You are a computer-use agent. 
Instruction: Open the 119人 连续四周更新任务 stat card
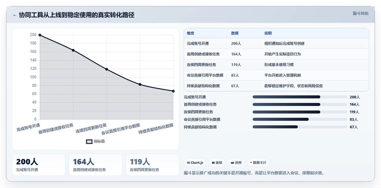click(152, 165)
